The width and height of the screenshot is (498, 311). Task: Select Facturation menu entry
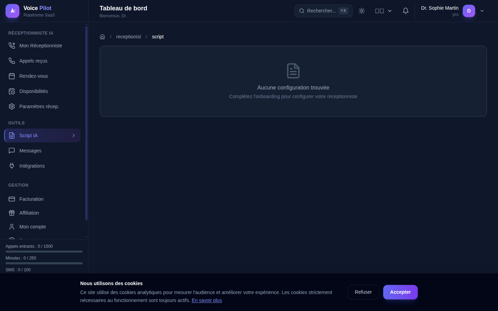pos(42,199)
